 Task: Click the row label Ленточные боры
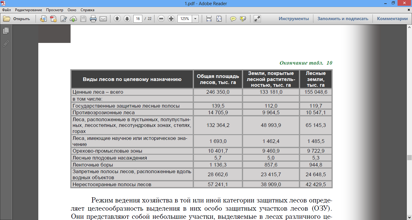pyautogui.click(x=93, y=165)
